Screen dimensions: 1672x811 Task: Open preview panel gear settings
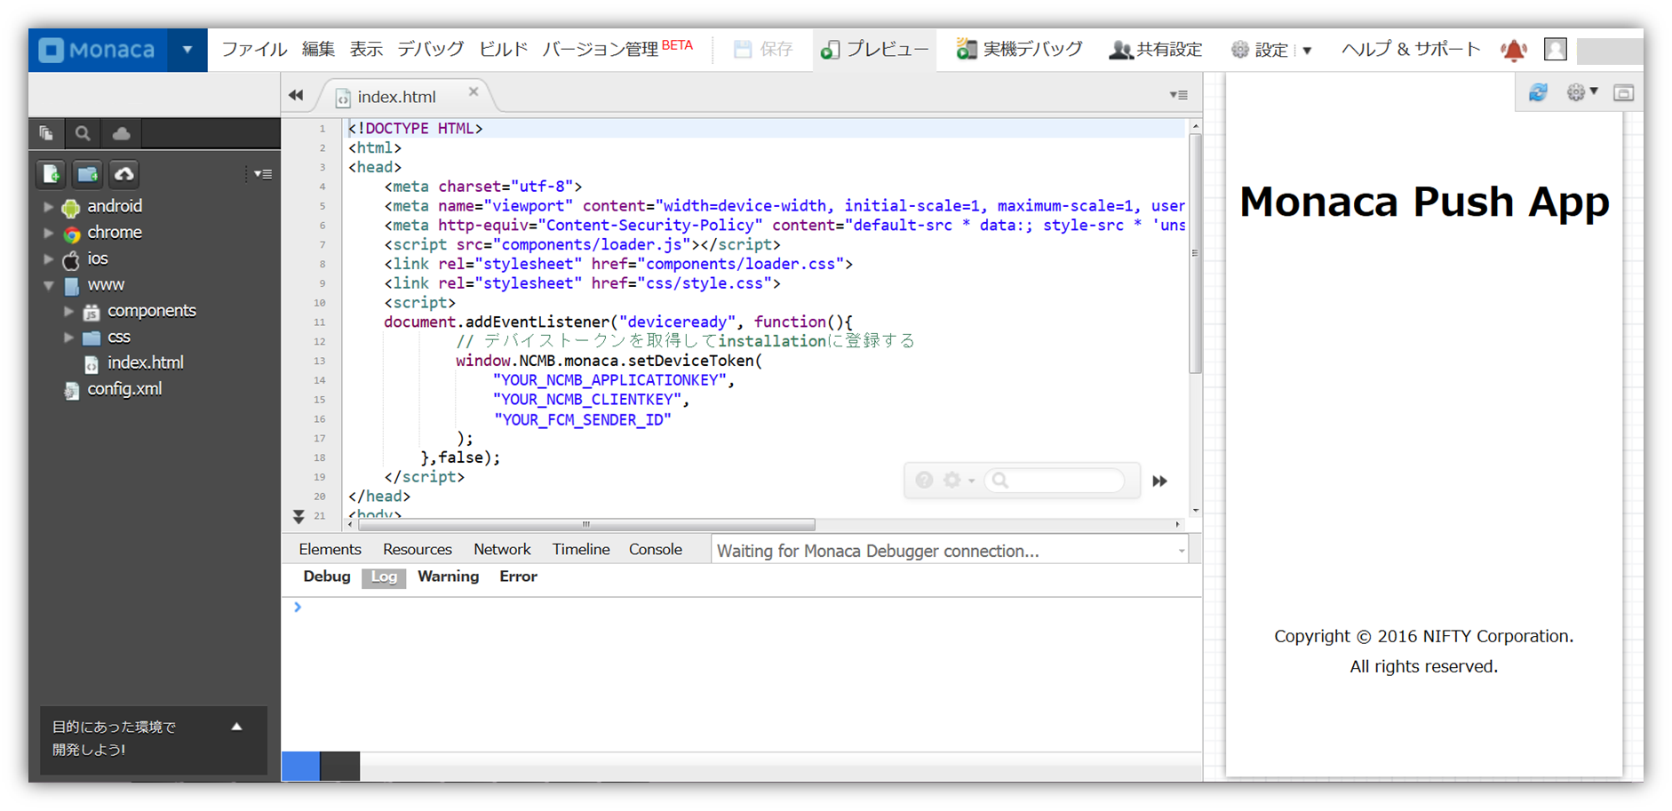1581,92
